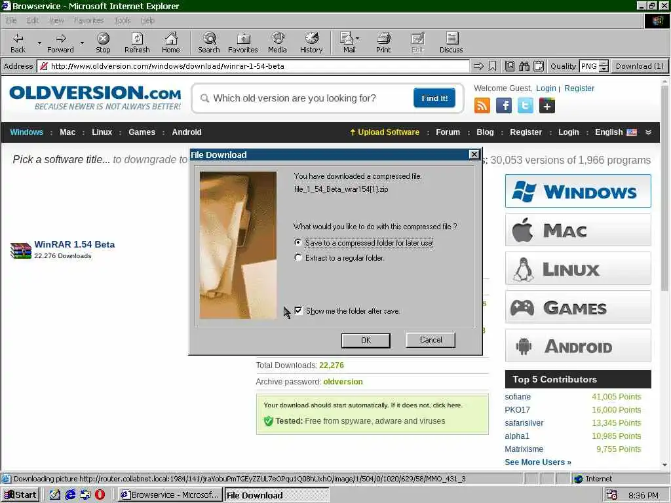Click the Mac category banner
Viewport: 671px width, 503px height.
coord(578,230)
